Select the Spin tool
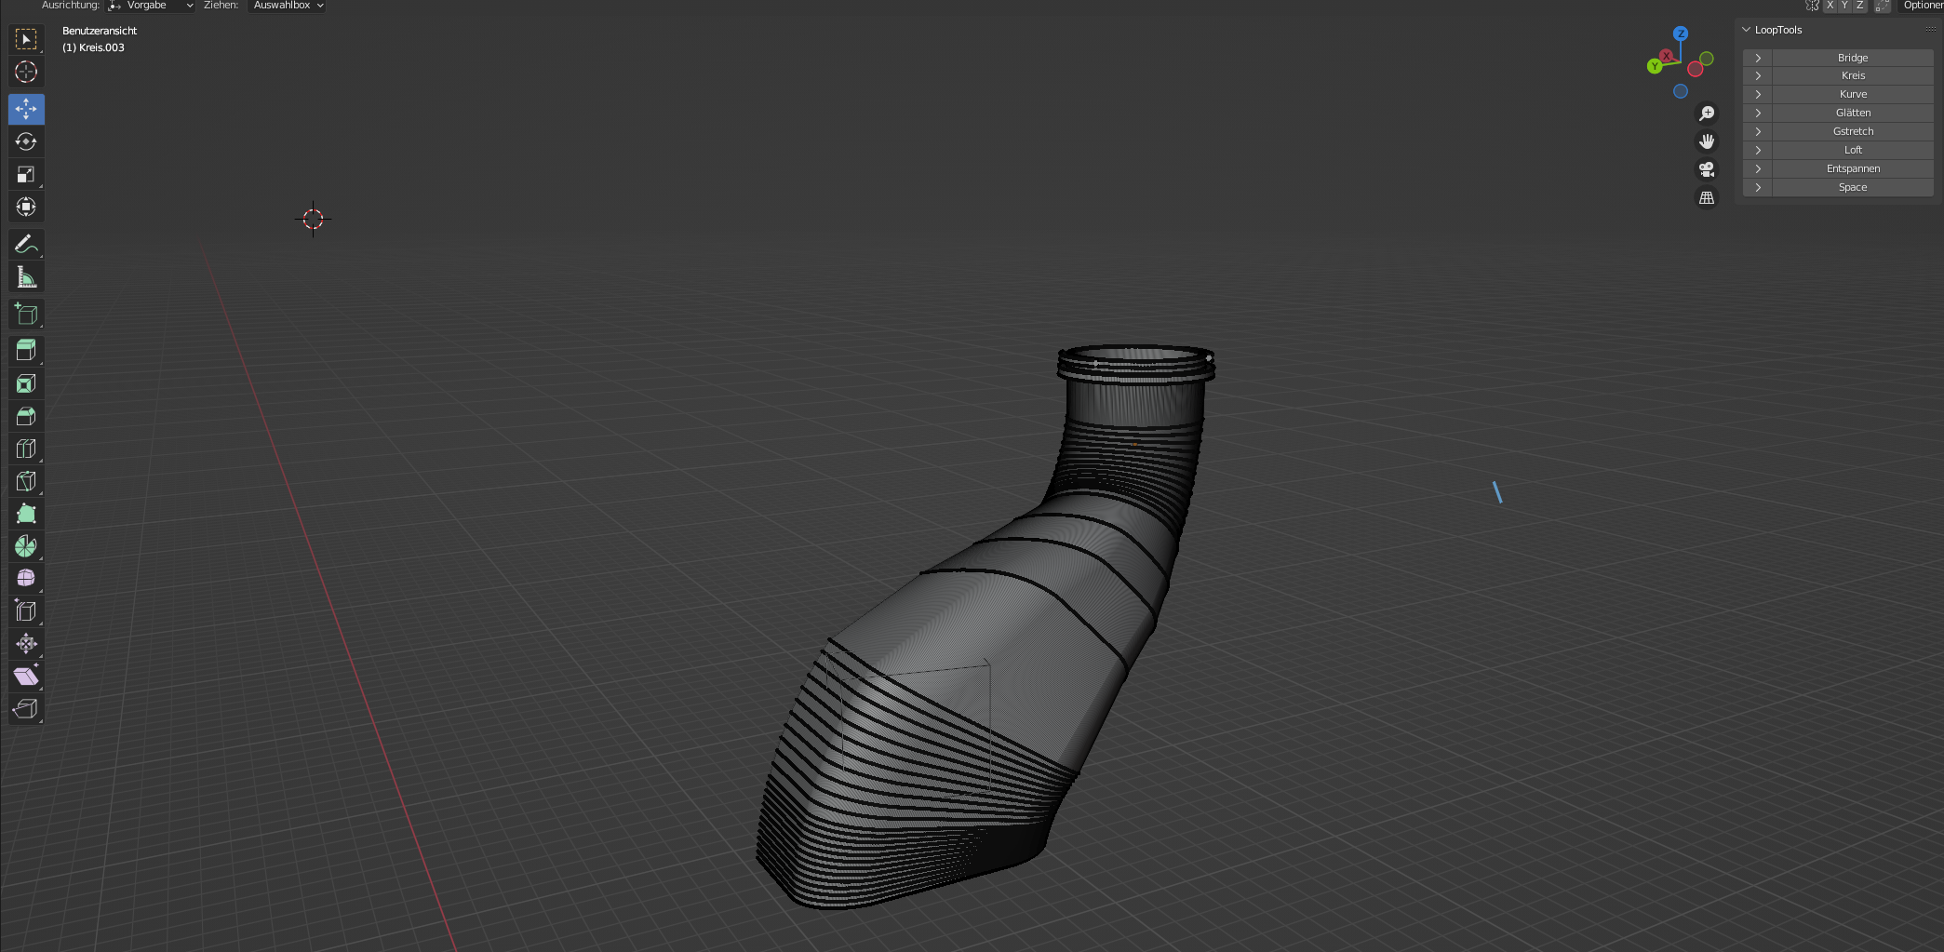The width and height of the screenshot is (1944, 952). tap(26, 546)
